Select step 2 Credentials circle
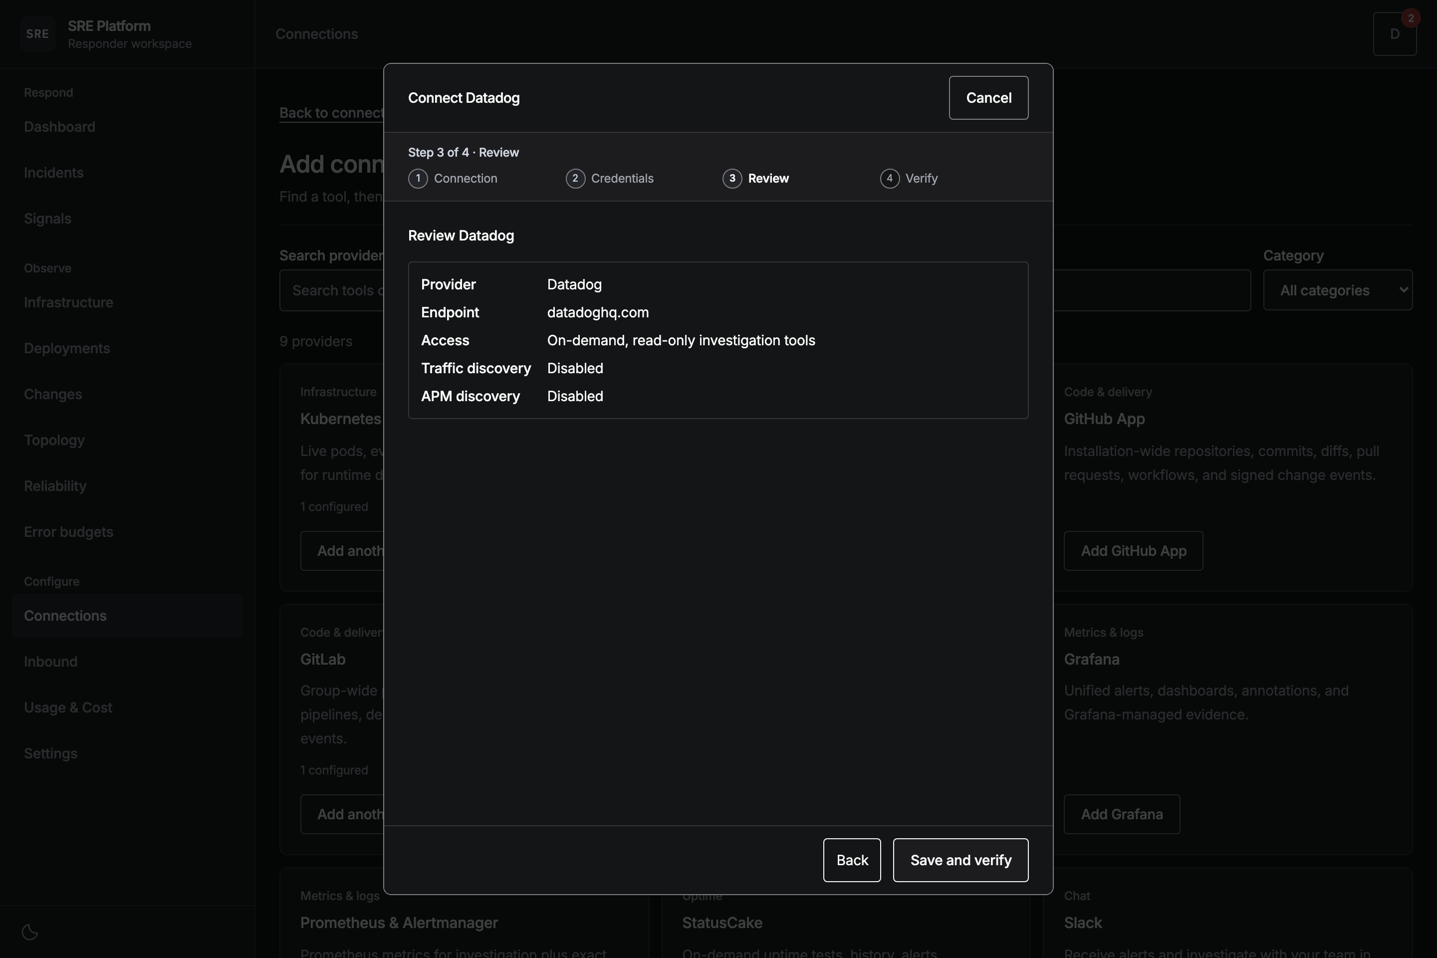 (575, 179)
